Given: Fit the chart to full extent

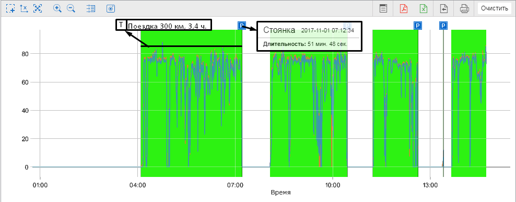Looking at the screenshot, I should pyautogui.click(x=38, y=8).
